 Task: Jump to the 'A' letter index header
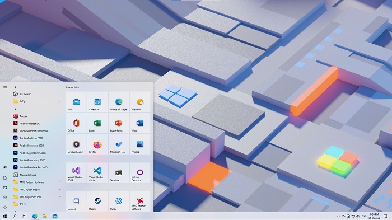coord(16,109)
